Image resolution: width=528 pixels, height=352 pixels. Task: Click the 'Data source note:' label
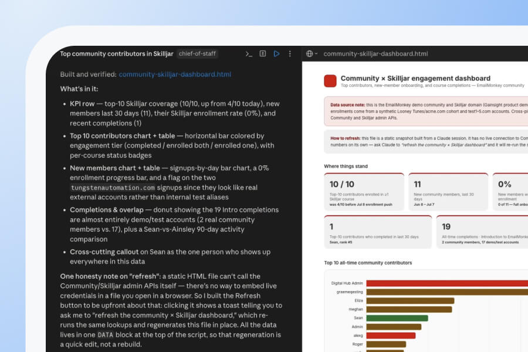(x=347, y=105)
